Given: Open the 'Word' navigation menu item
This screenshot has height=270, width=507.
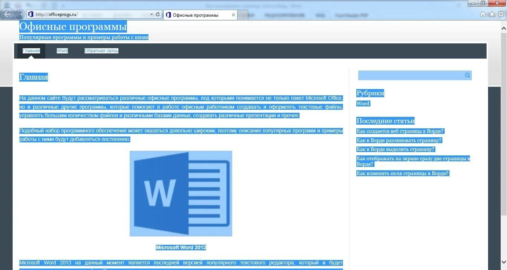Looking at the screenshot, I should [x=62, y=51].
